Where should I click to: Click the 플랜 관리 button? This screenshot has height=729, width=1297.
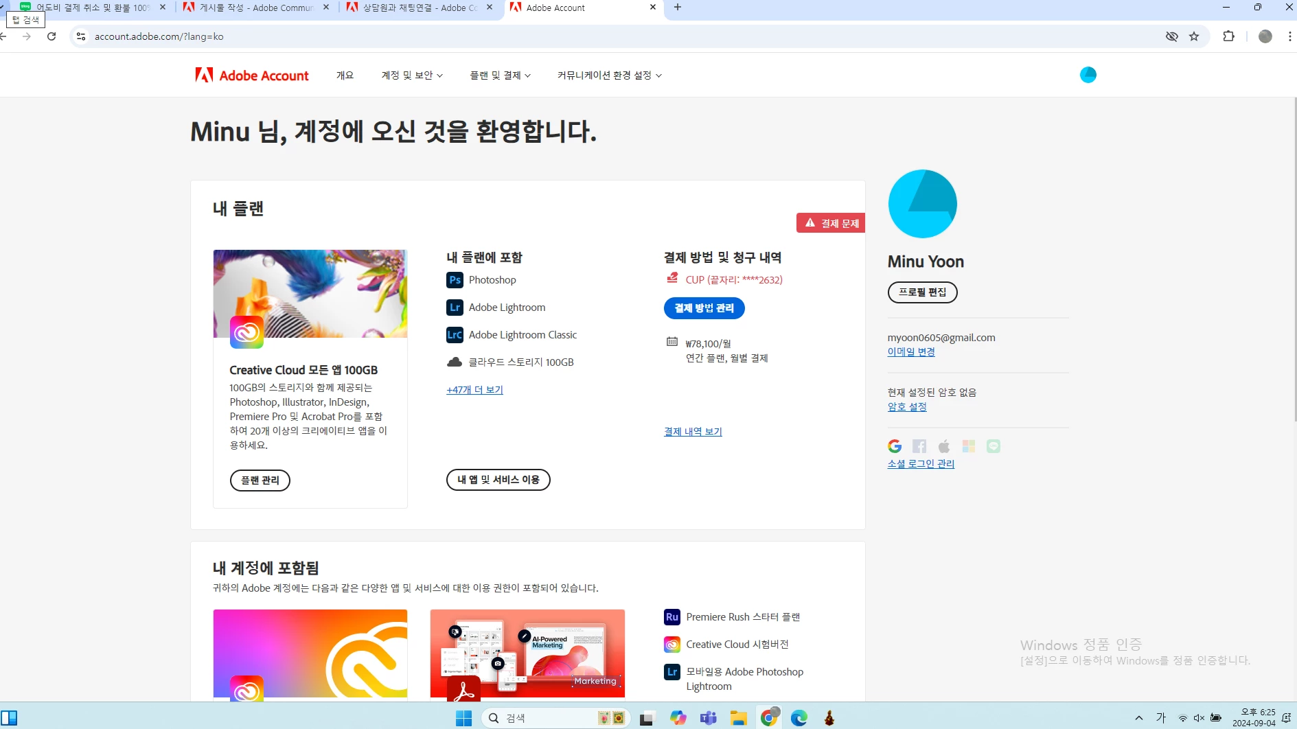[260, 481]
